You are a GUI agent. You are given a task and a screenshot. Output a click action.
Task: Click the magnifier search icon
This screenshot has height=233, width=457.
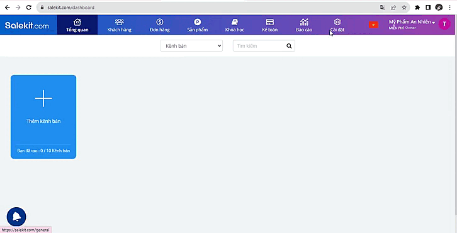pyautogui.click(x=289, y=46)
